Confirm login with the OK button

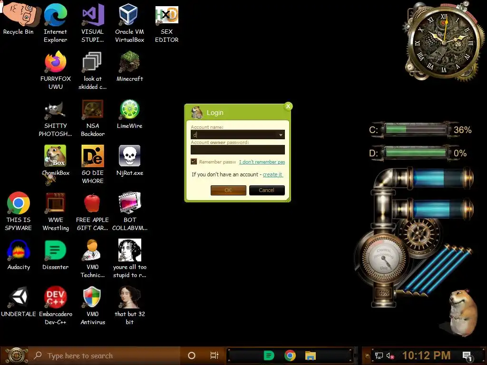tap(228, 190)
